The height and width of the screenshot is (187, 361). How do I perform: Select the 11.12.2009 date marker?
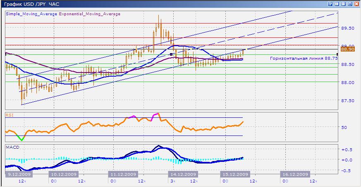point(124,174)
